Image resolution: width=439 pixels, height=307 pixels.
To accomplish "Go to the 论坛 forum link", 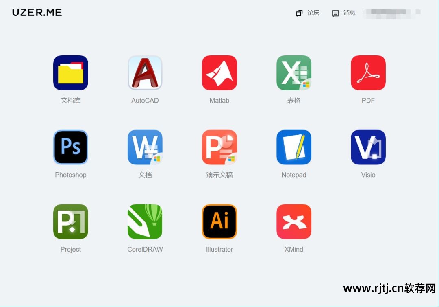I will coord(313,13).
